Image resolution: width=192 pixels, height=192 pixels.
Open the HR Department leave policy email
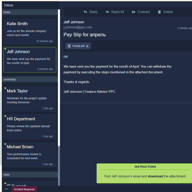pyautogui.click(x=30, y=127)
